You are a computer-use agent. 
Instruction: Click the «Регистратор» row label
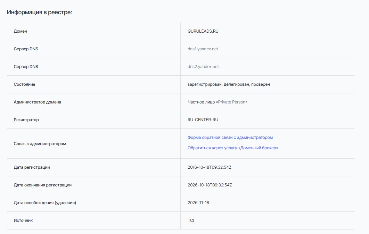point(26,120)
